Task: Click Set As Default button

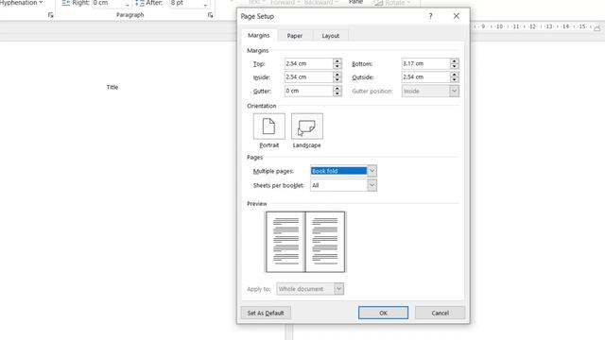Action: coord(266,313)
